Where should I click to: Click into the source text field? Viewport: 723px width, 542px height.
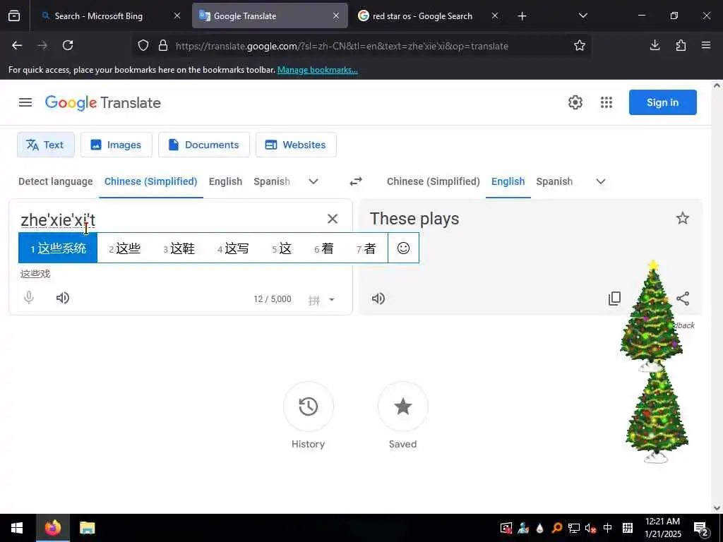click(x=169, y=220)
